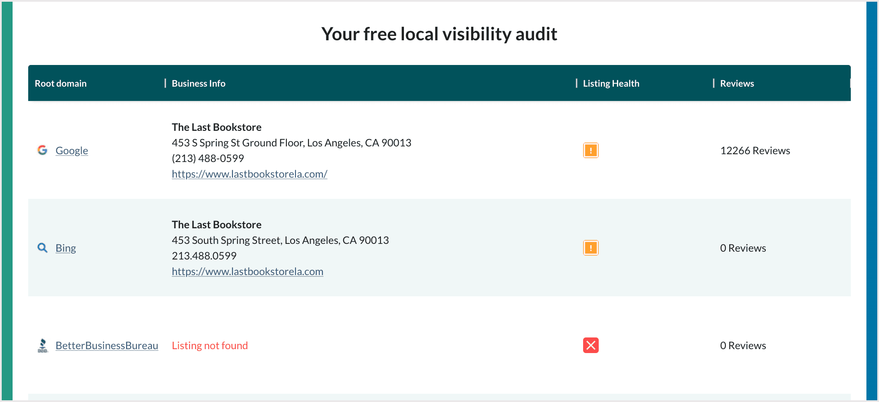The height and width of the screenshot is (402, 879).
Task: Click the Google logo icon
Action: click(43, 150)
